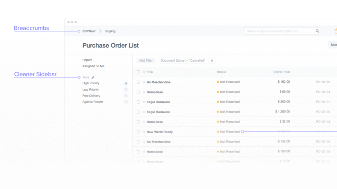337x189 pixels.
Task: Toggle the select-all checkbox in the header
Action: click(x=138, y=72)
